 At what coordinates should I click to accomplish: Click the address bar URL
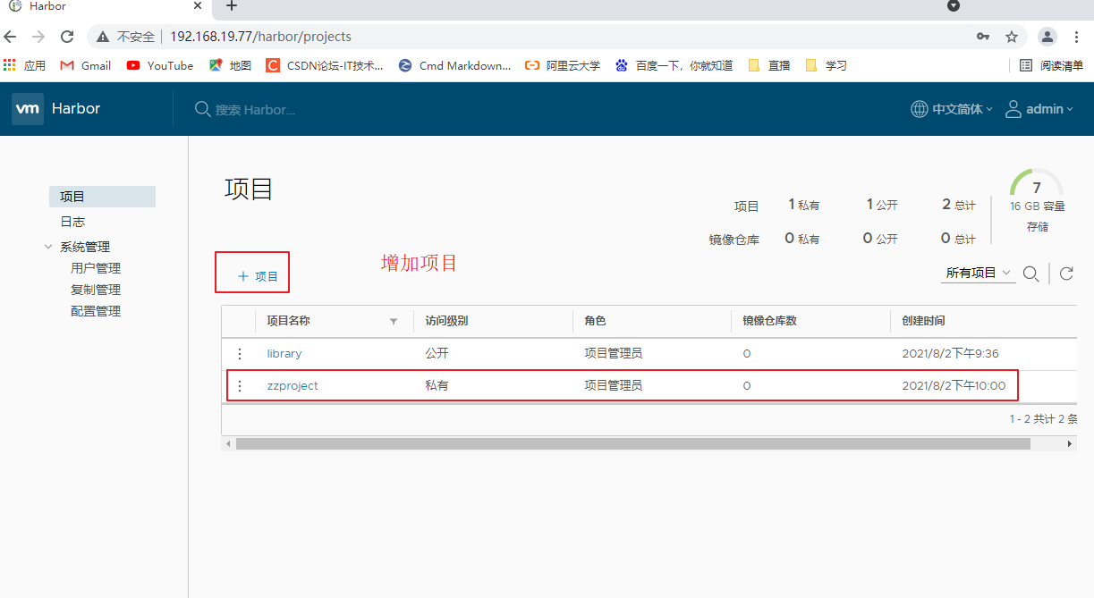tap(260, 37)
